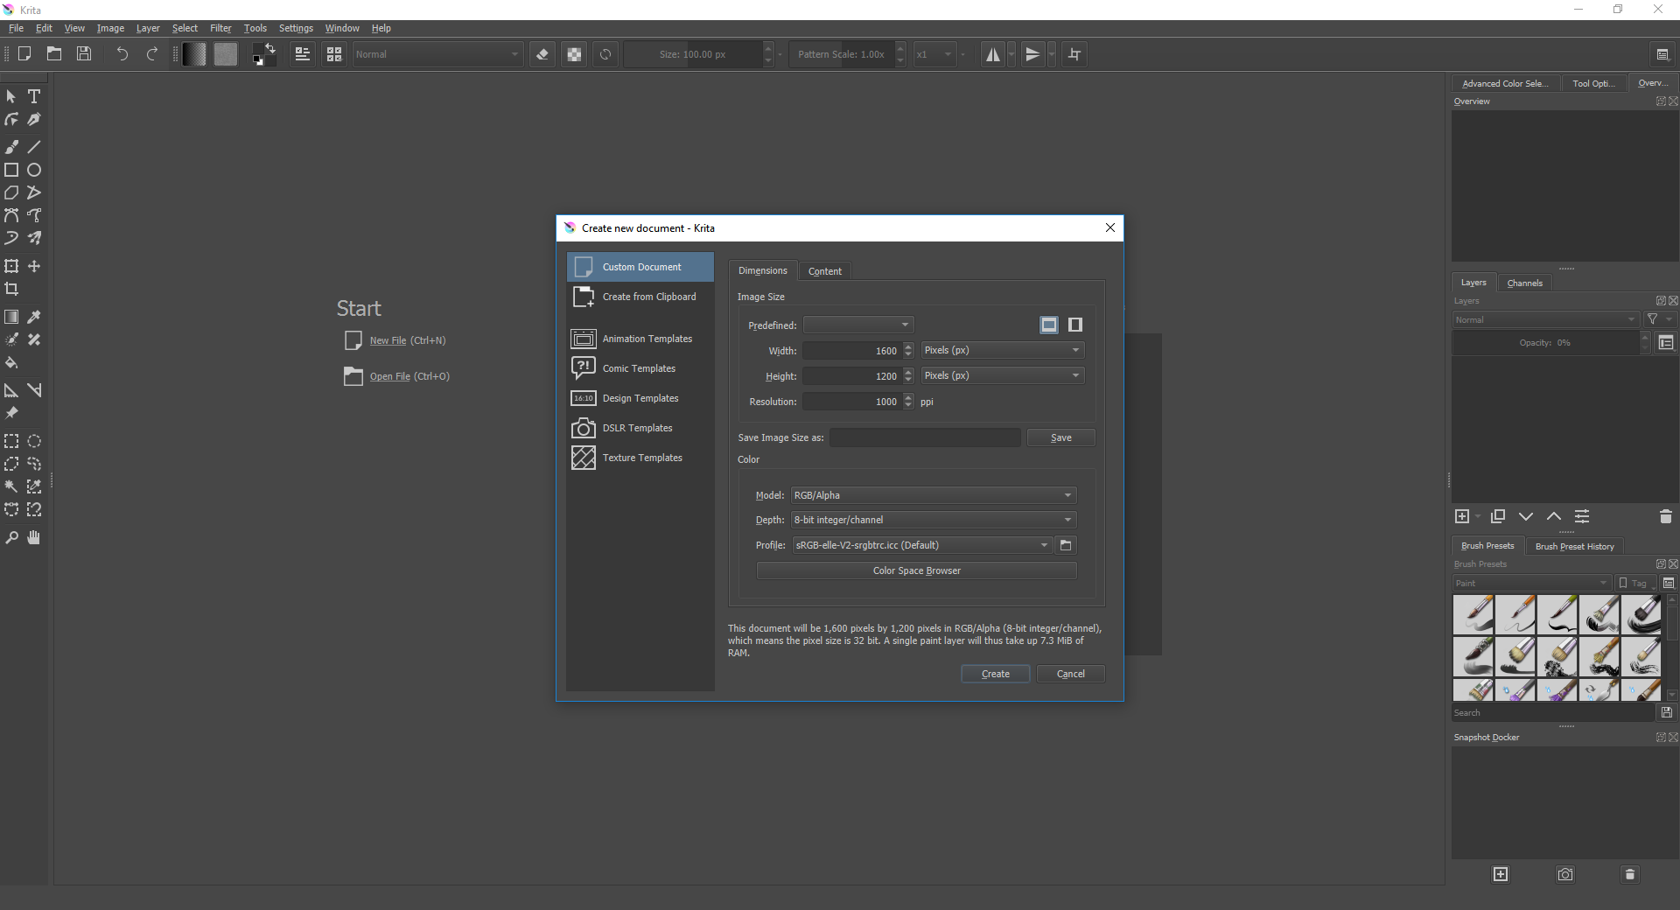Image resolution: width=1680 pixels, height=910 pixels.
Task: Select the Calligraphy tool
Action: pyautogui.click(x=34, y=119)
